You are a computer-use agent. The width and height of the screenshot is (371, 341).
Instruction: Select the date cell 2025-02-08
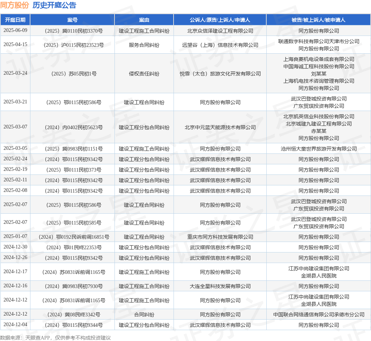(15, 190)
